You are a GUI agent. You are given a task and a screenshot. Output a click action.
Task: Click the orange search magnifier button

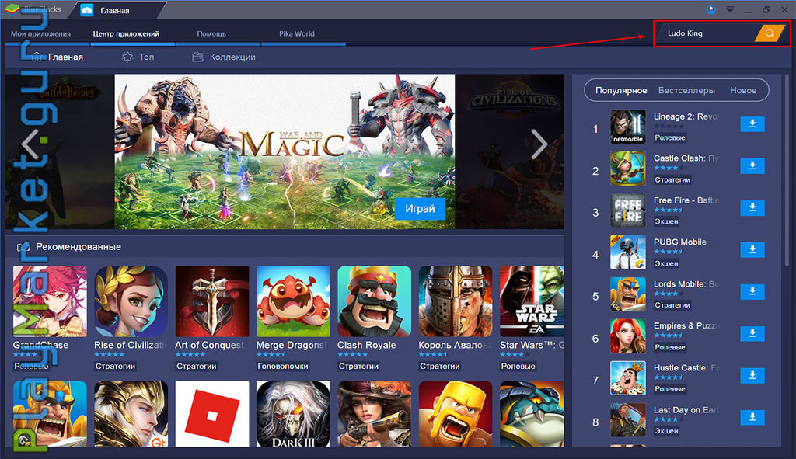point(769,33)
